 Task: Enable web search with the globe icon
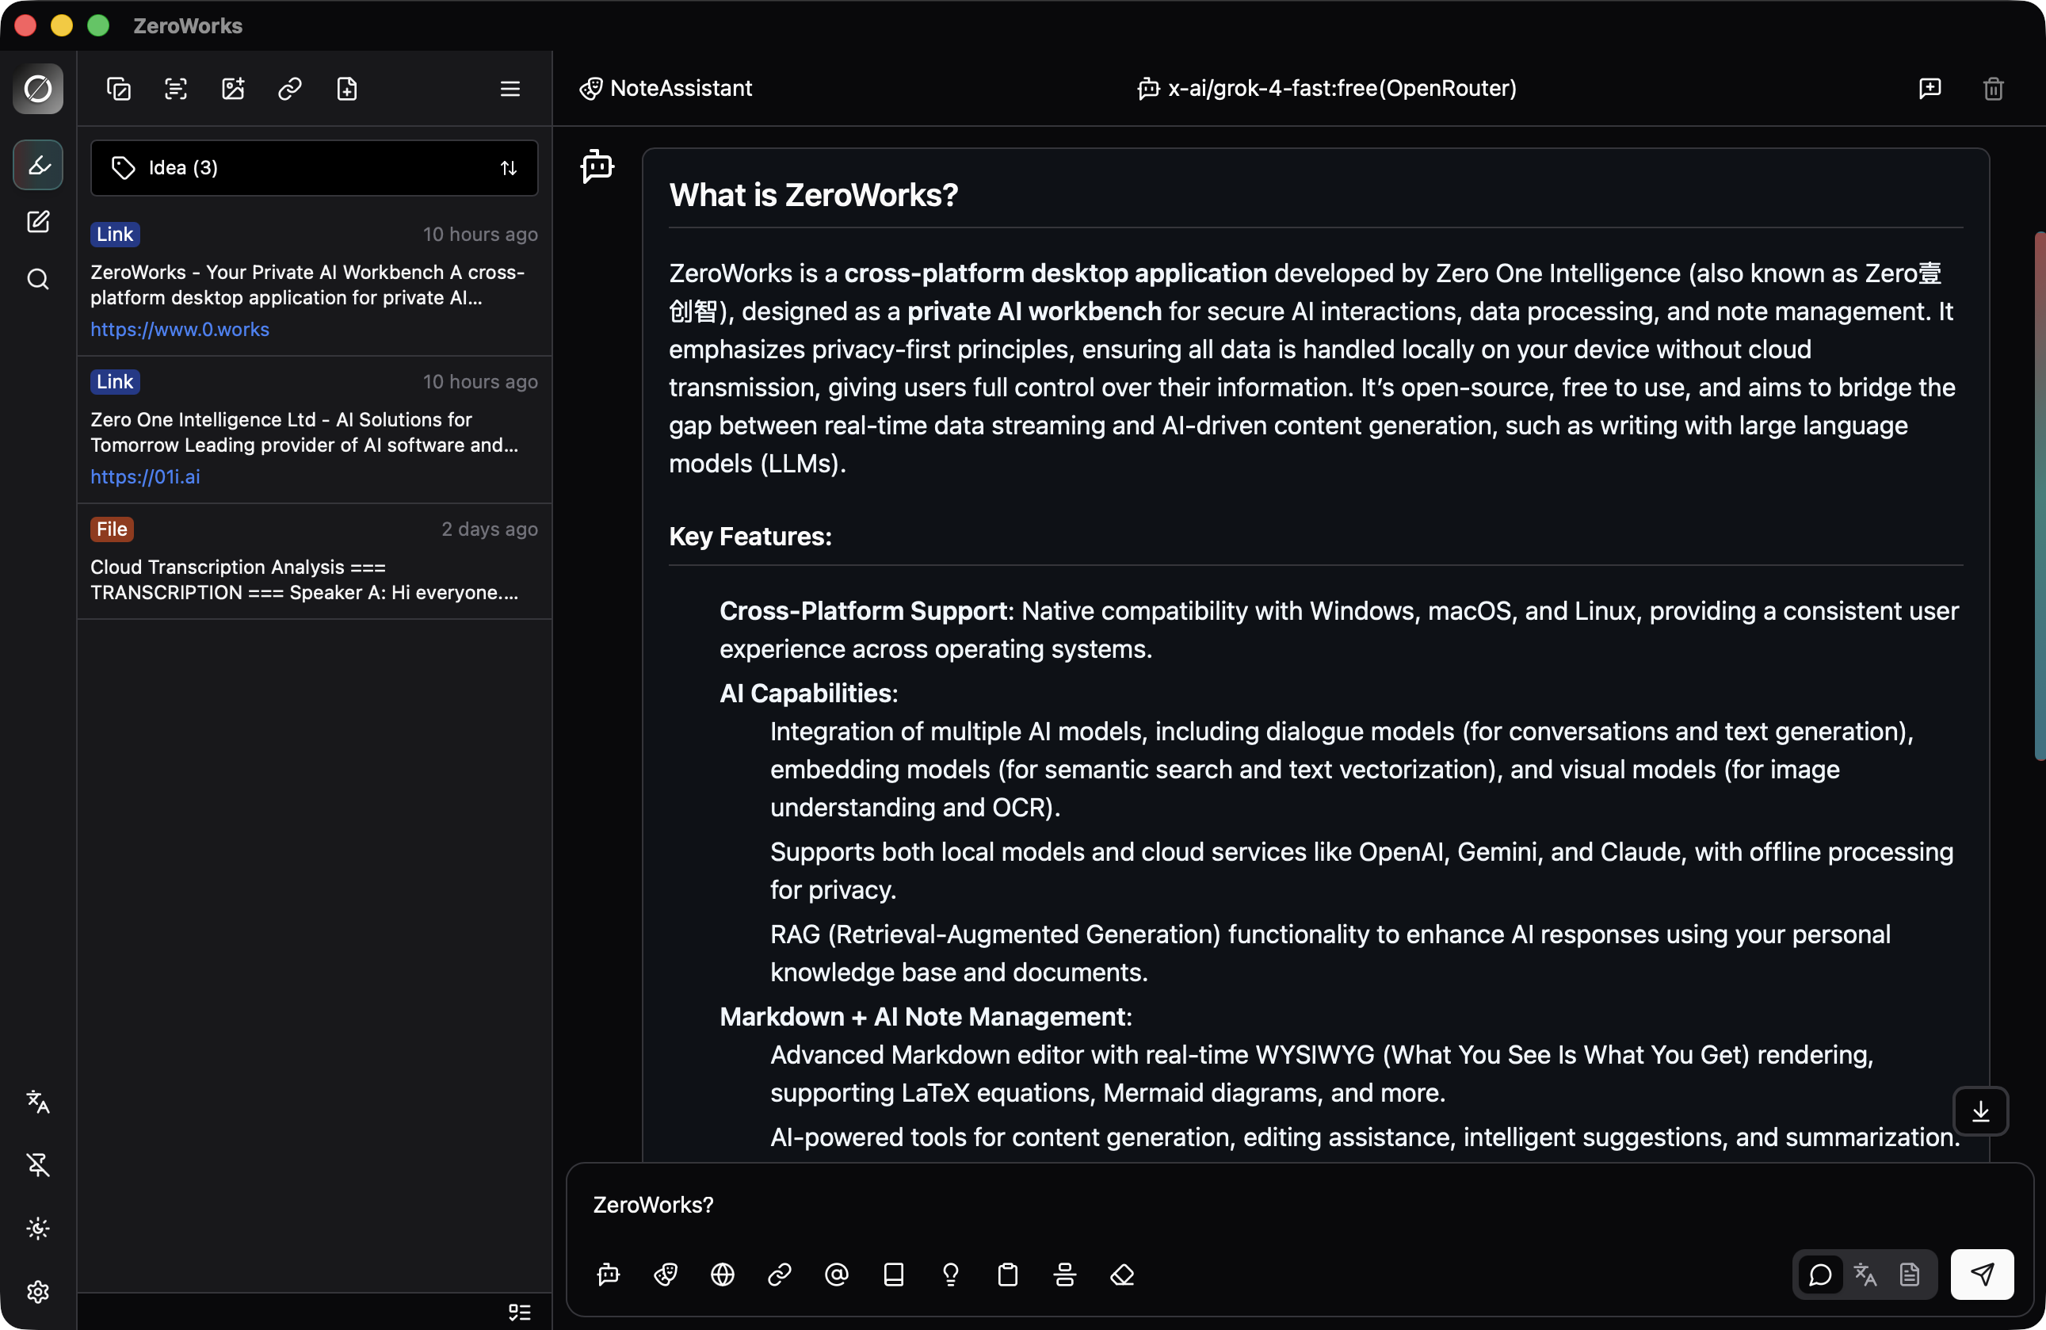coord(722,1276)
